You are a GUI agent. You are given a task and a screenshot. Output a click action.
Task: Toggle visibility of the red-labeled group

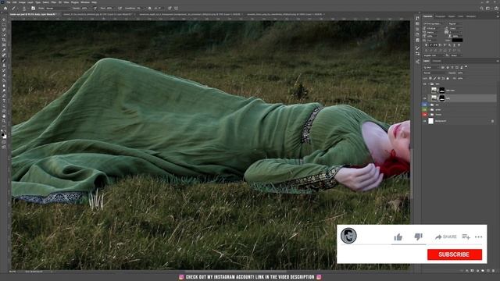point(425,115)
